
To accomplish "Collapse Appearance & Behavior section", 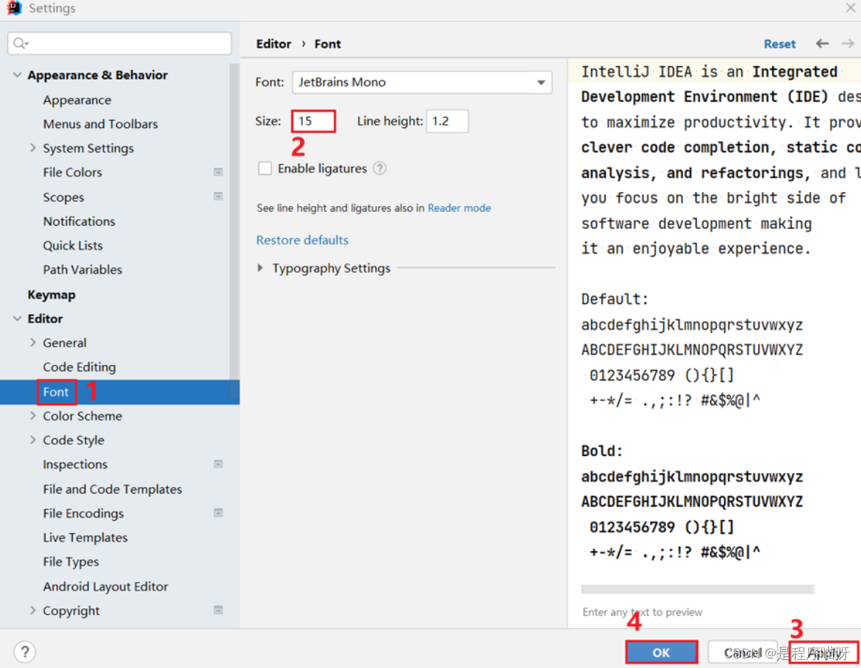I will click(x=17, y=75).
